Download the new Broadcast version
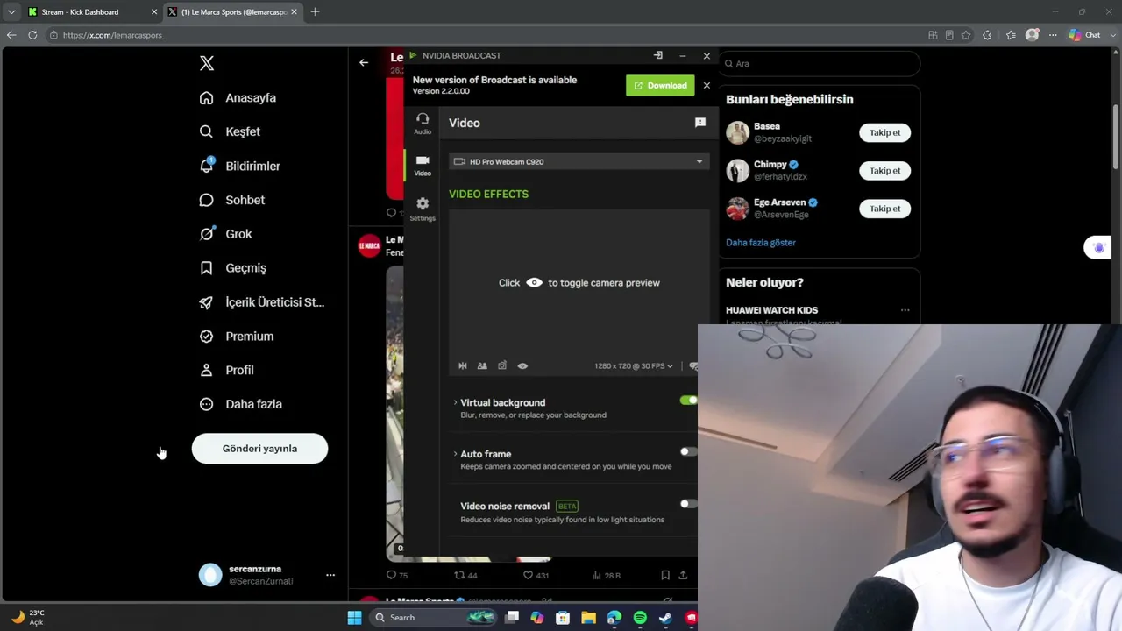Screen dimensions: 1122x631 coord(660,85)
